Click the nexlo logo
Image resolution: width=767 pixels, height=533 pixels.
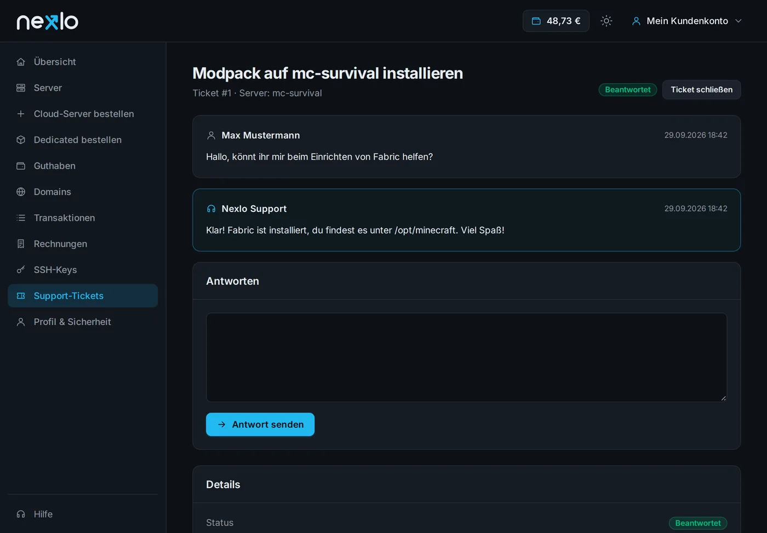coord(48,21)
